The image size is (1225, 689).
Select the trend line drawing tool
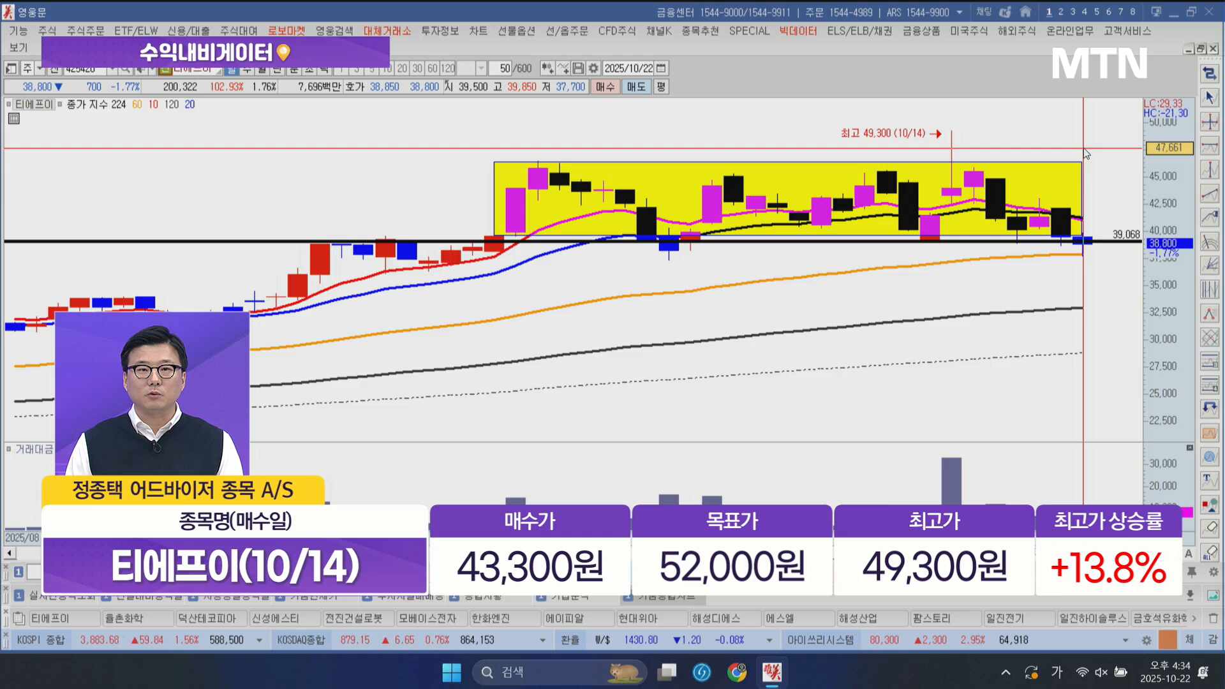click(x=1210, y=194)
